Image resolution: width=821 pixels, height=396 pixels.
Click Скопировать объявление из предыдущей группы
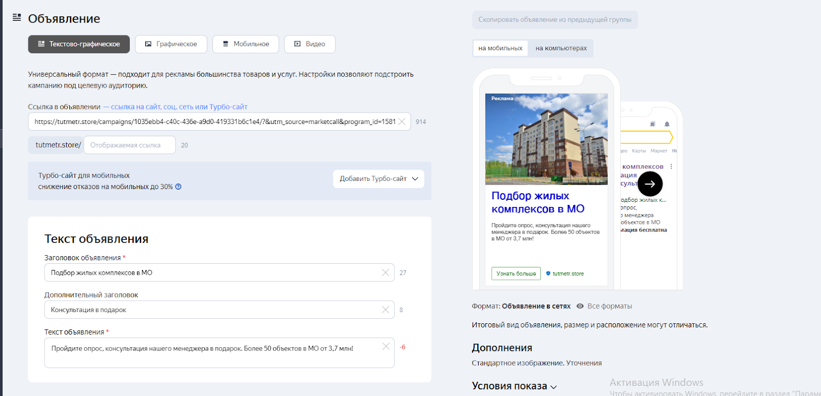pyautogui.click(x=555, y=19)
